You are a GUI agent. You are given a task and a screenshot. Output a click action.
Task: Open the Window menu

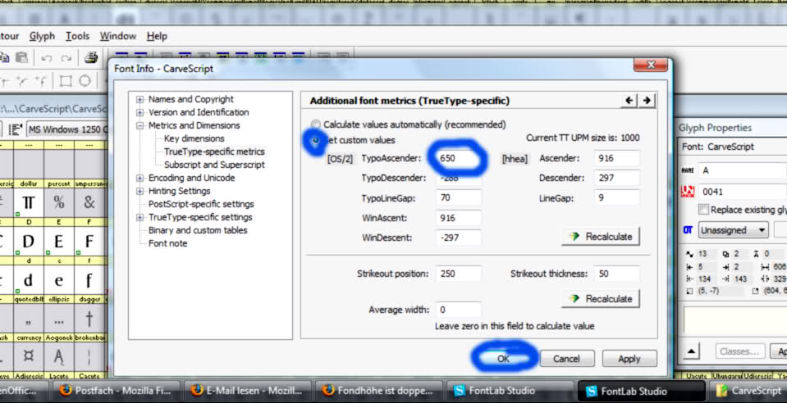pos(118,36)
